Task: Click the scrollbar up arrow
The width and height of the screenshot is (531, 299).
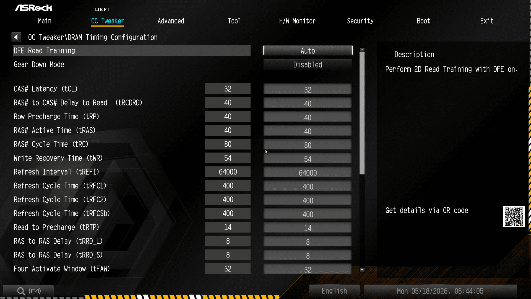Action: point(362,50)
